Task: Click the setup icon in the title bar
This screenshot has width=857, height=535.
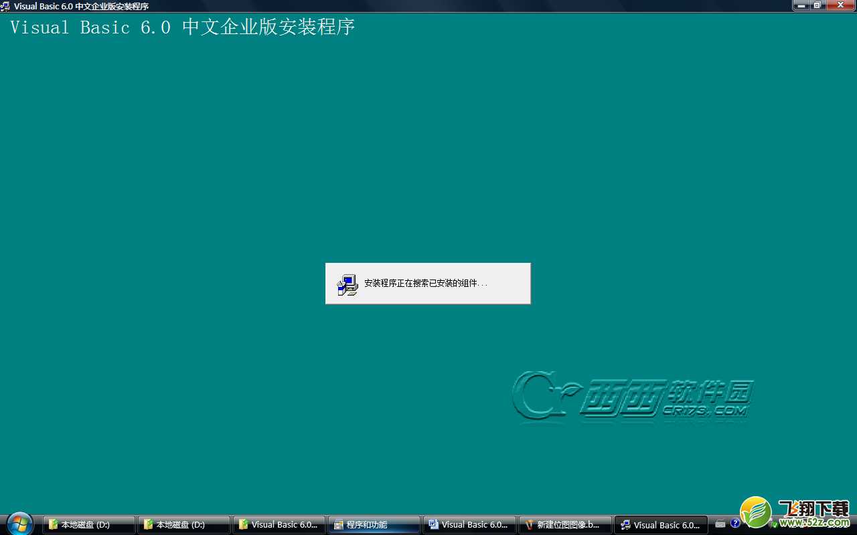Action: tap(6, 5)
